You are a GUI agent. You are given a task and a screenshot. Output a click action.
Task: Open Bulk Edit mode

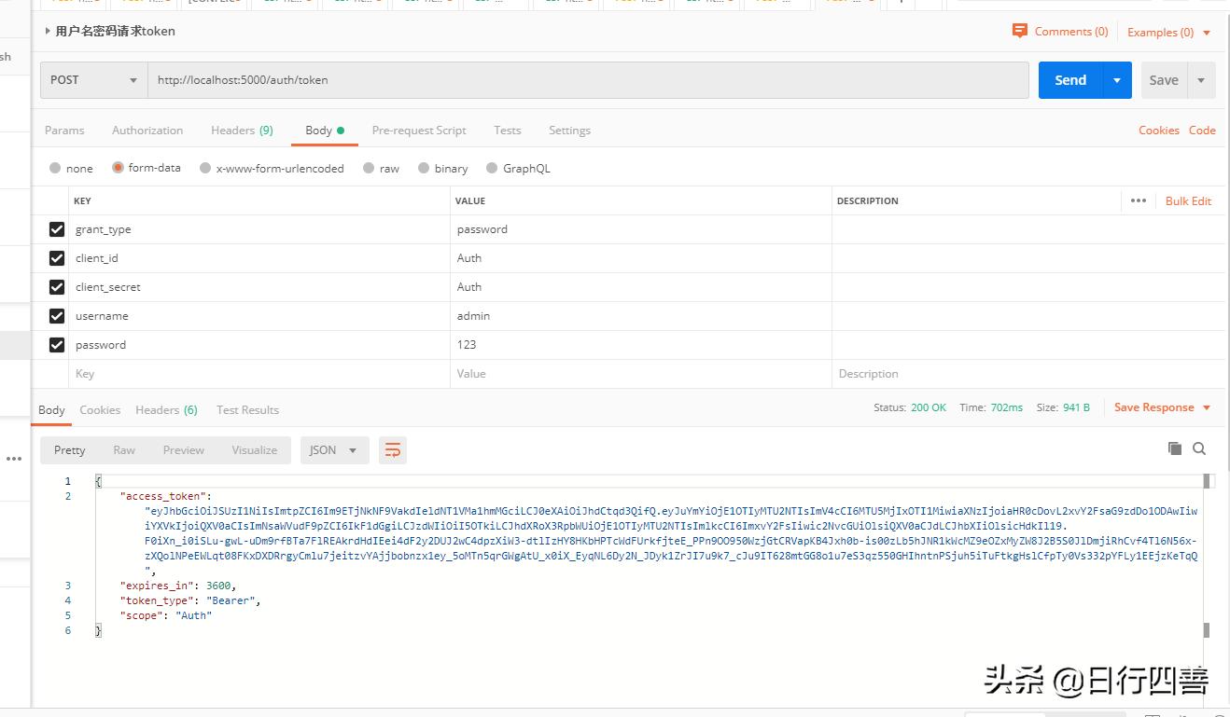tap(1187, 200)
